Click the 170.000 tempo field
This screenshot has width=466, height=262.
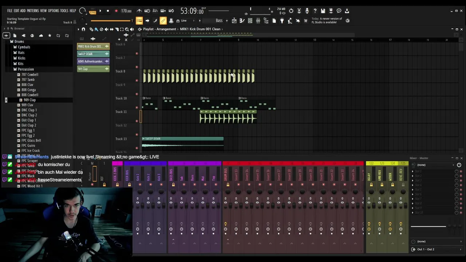point(126,11)
